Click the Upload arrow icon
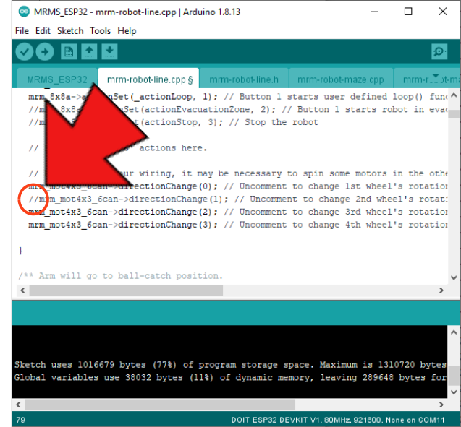 click(45, 51)
